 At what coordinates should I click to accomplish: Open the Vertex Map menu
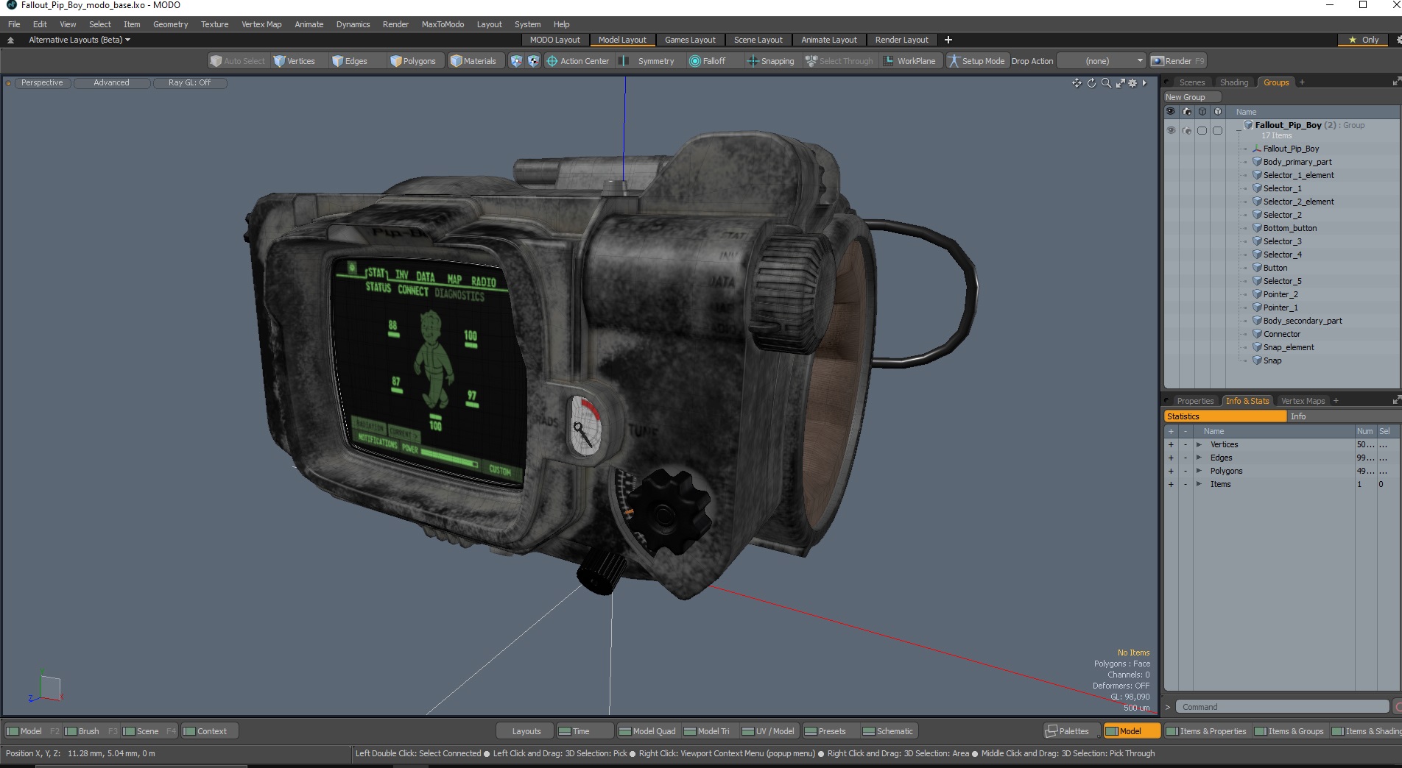(x=261, y=24)
